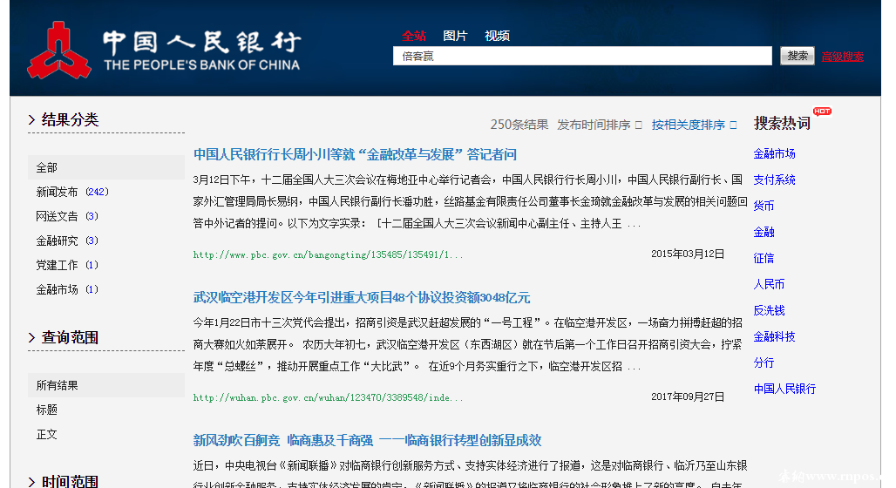Click the search input field
The image size is (896, 488).
(x=582, y=56)
